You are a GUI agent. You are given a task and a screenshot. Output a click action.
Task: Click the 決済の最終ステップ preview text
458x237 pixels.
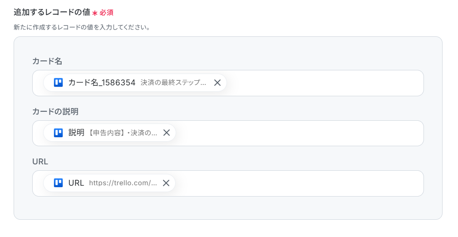click(173, 83)
